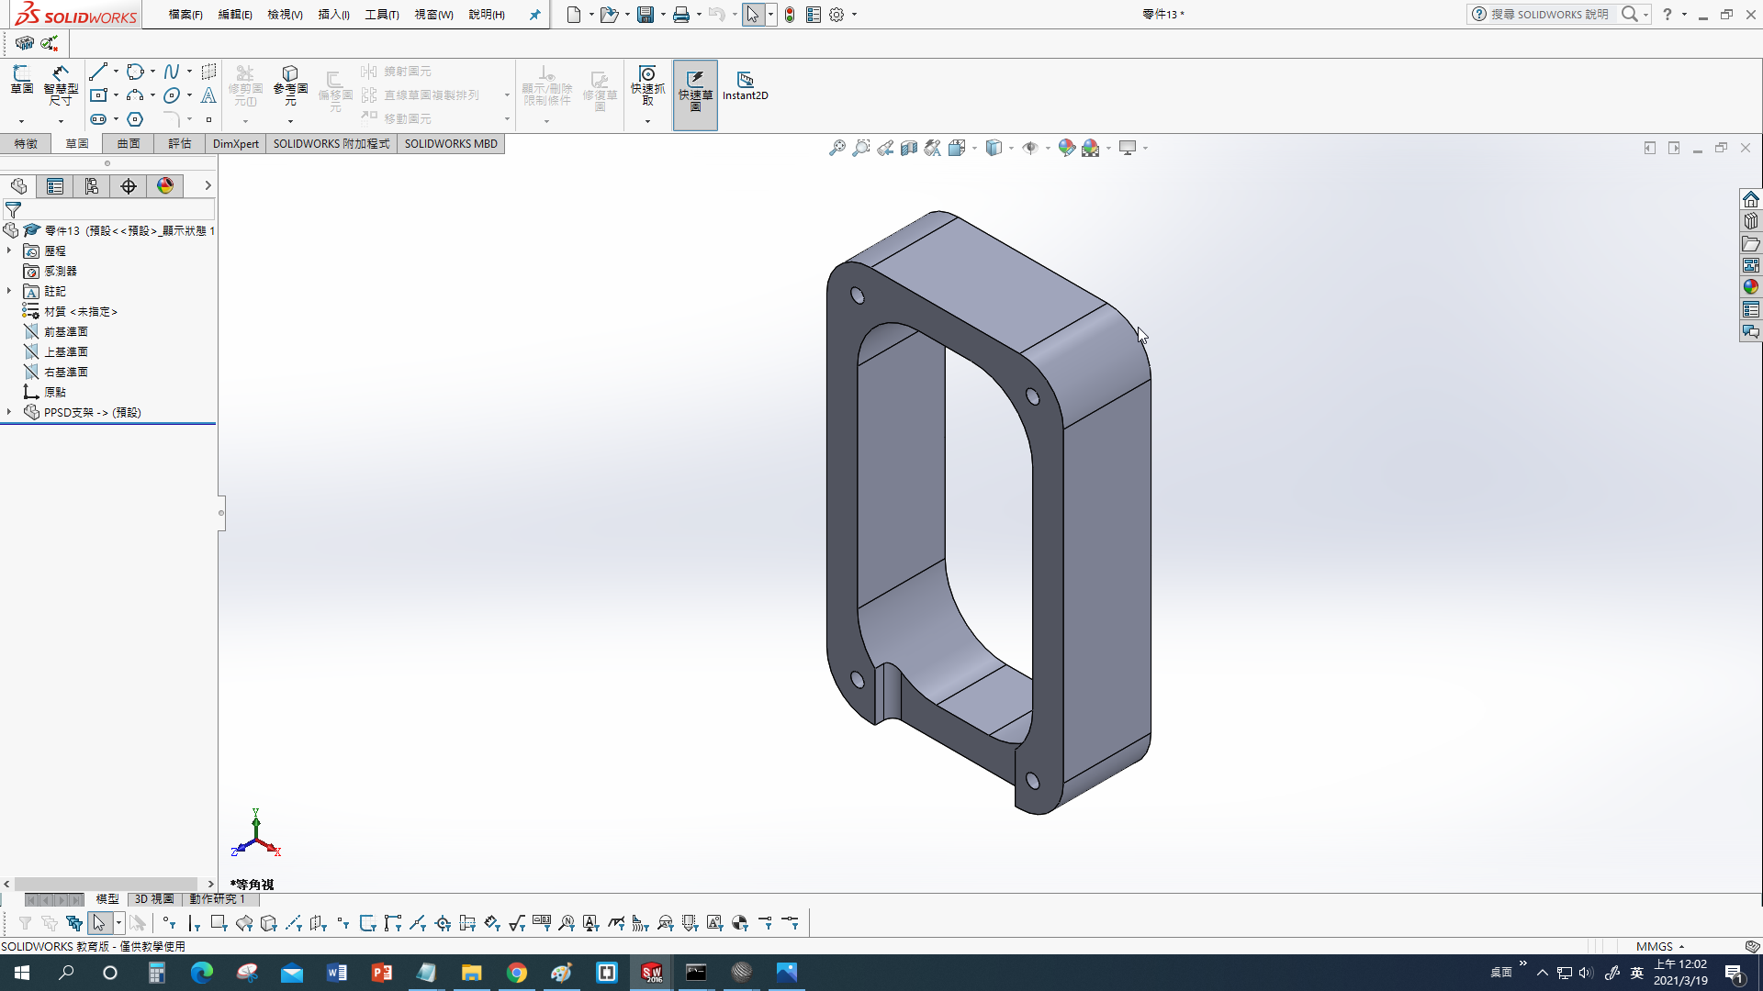Switch to the 特徵 tab
Screen dimensions: 1763x991
coord(26,144)
